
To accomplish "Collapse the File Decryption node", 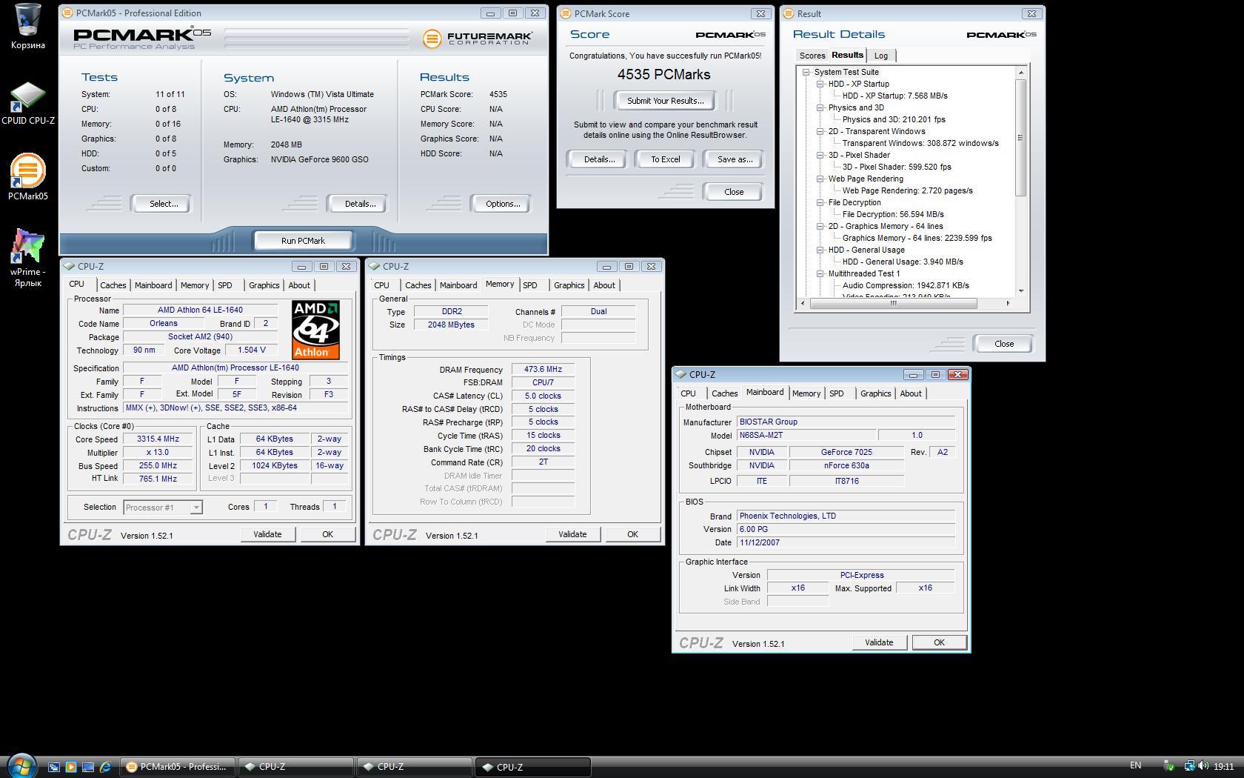I will pyautogui.click(x=820, y=202).
